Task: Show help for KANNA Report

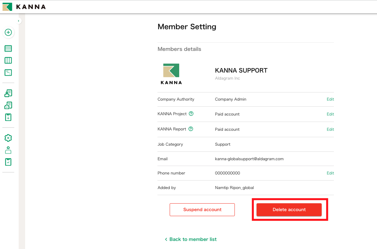Action: pos(190,129)
